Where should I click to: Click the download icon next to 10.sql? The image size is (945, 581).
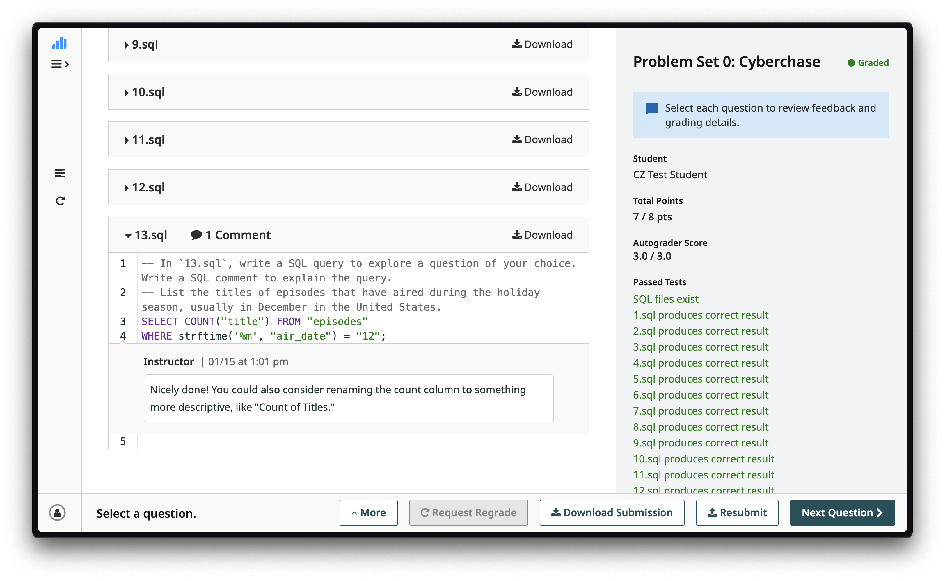[517, 92]
